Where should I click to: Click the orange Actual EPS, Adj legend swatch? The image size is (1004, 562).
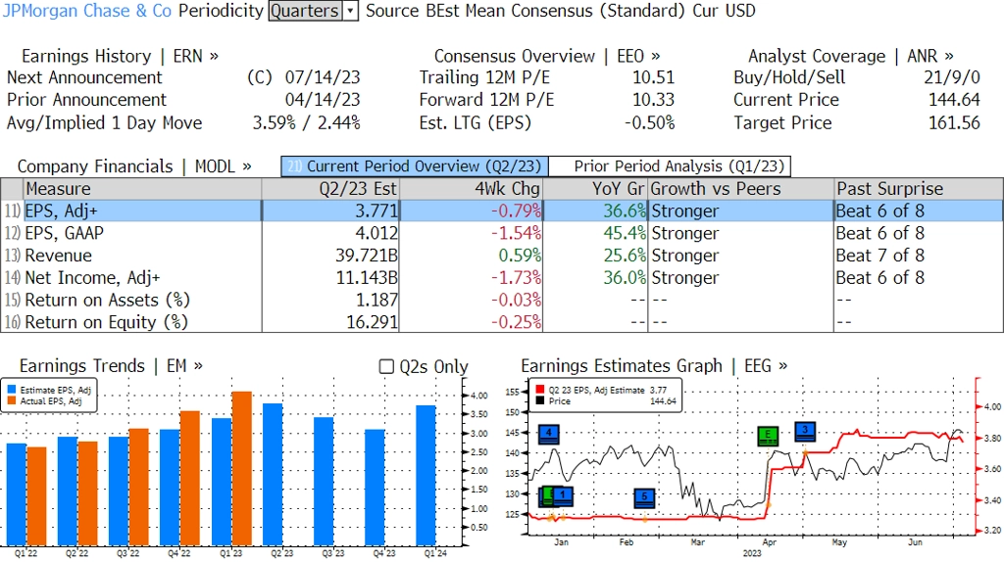click(12, 400)
